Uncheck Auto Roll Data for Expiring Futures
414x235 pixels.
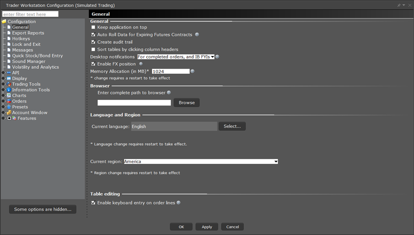coord(93,35)
